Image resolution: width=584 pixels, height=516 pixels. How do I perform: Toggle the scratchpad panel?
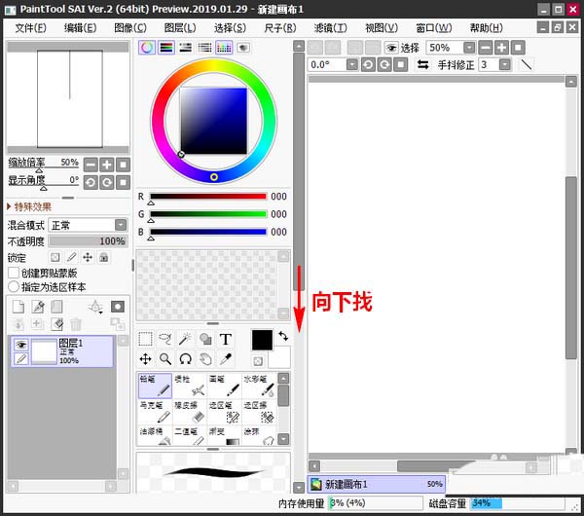(243, 48)
